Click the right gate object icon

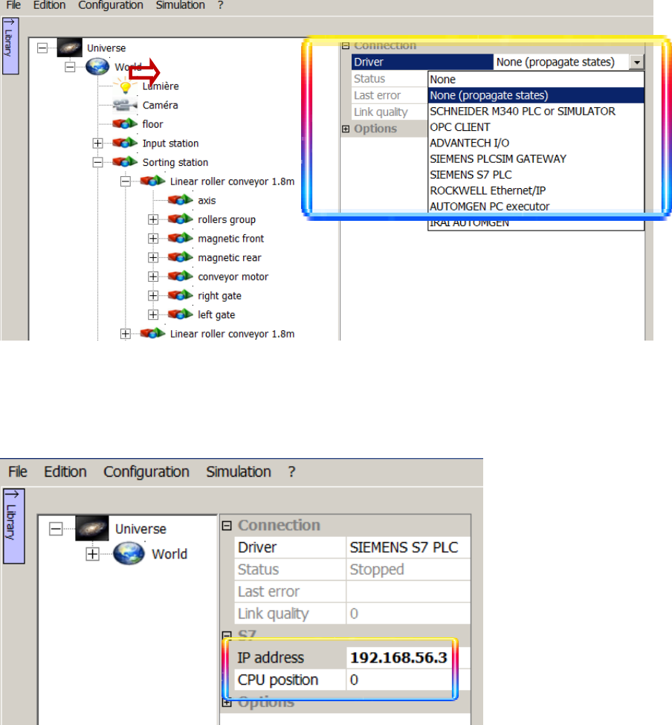[180, 295]
